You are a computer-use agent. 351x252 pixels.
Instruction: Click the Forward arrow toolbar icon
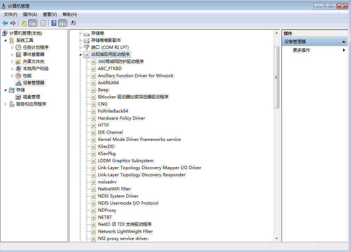coord(13,23)
